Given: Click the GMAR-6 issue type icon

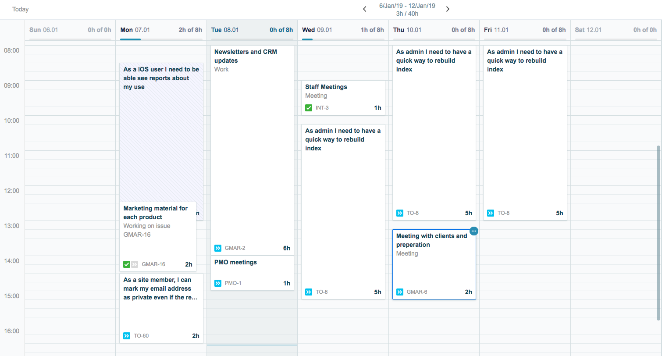Looking at the screenshot, I should 400,292.
